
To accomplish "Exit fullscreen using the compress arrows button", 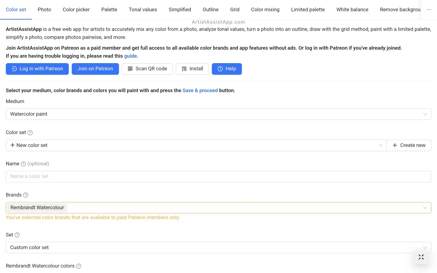I will point(421,257).
